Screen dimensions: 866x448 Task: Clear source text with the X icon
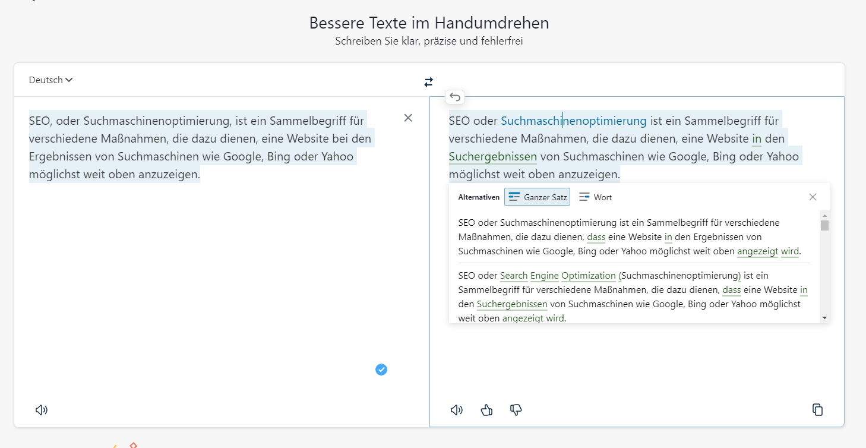[x=408, y=118]
